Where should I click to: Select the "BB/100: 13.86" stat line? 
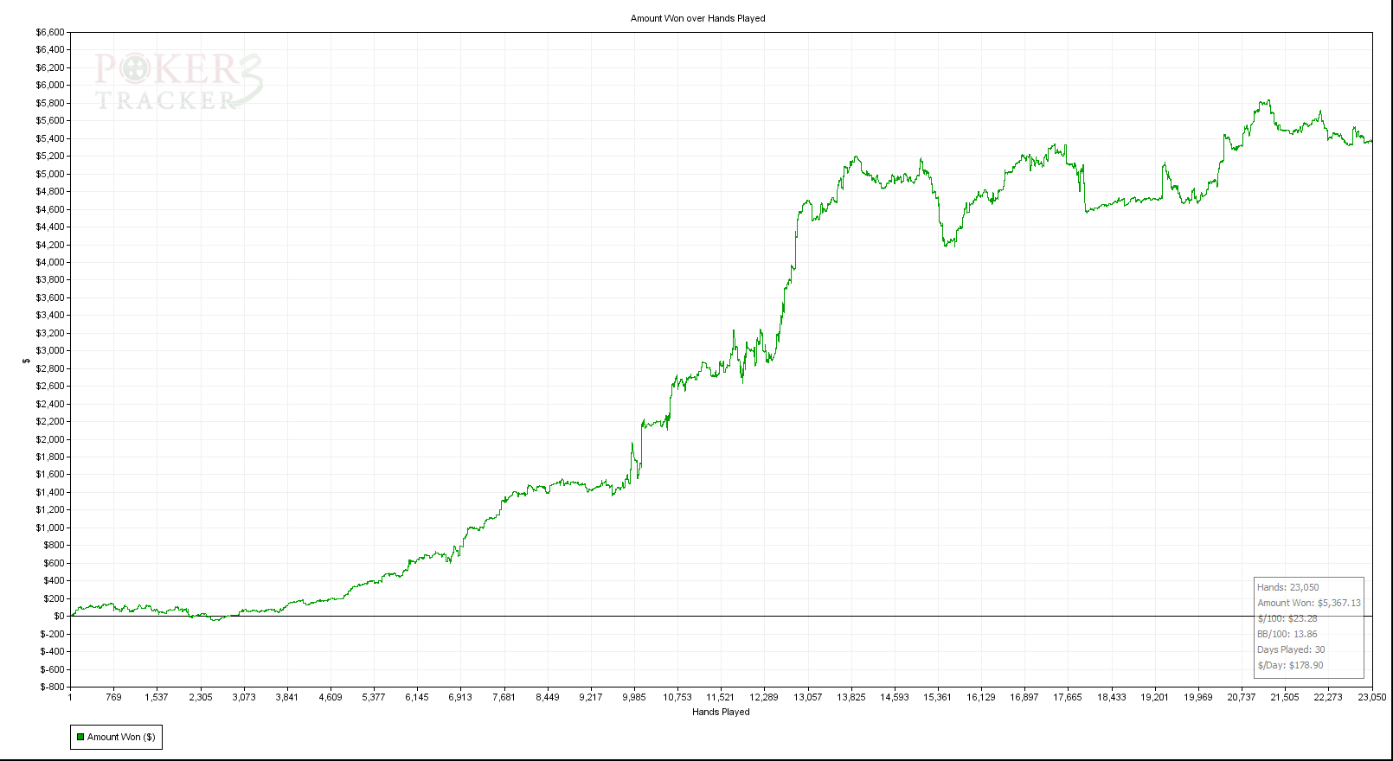1287,634
